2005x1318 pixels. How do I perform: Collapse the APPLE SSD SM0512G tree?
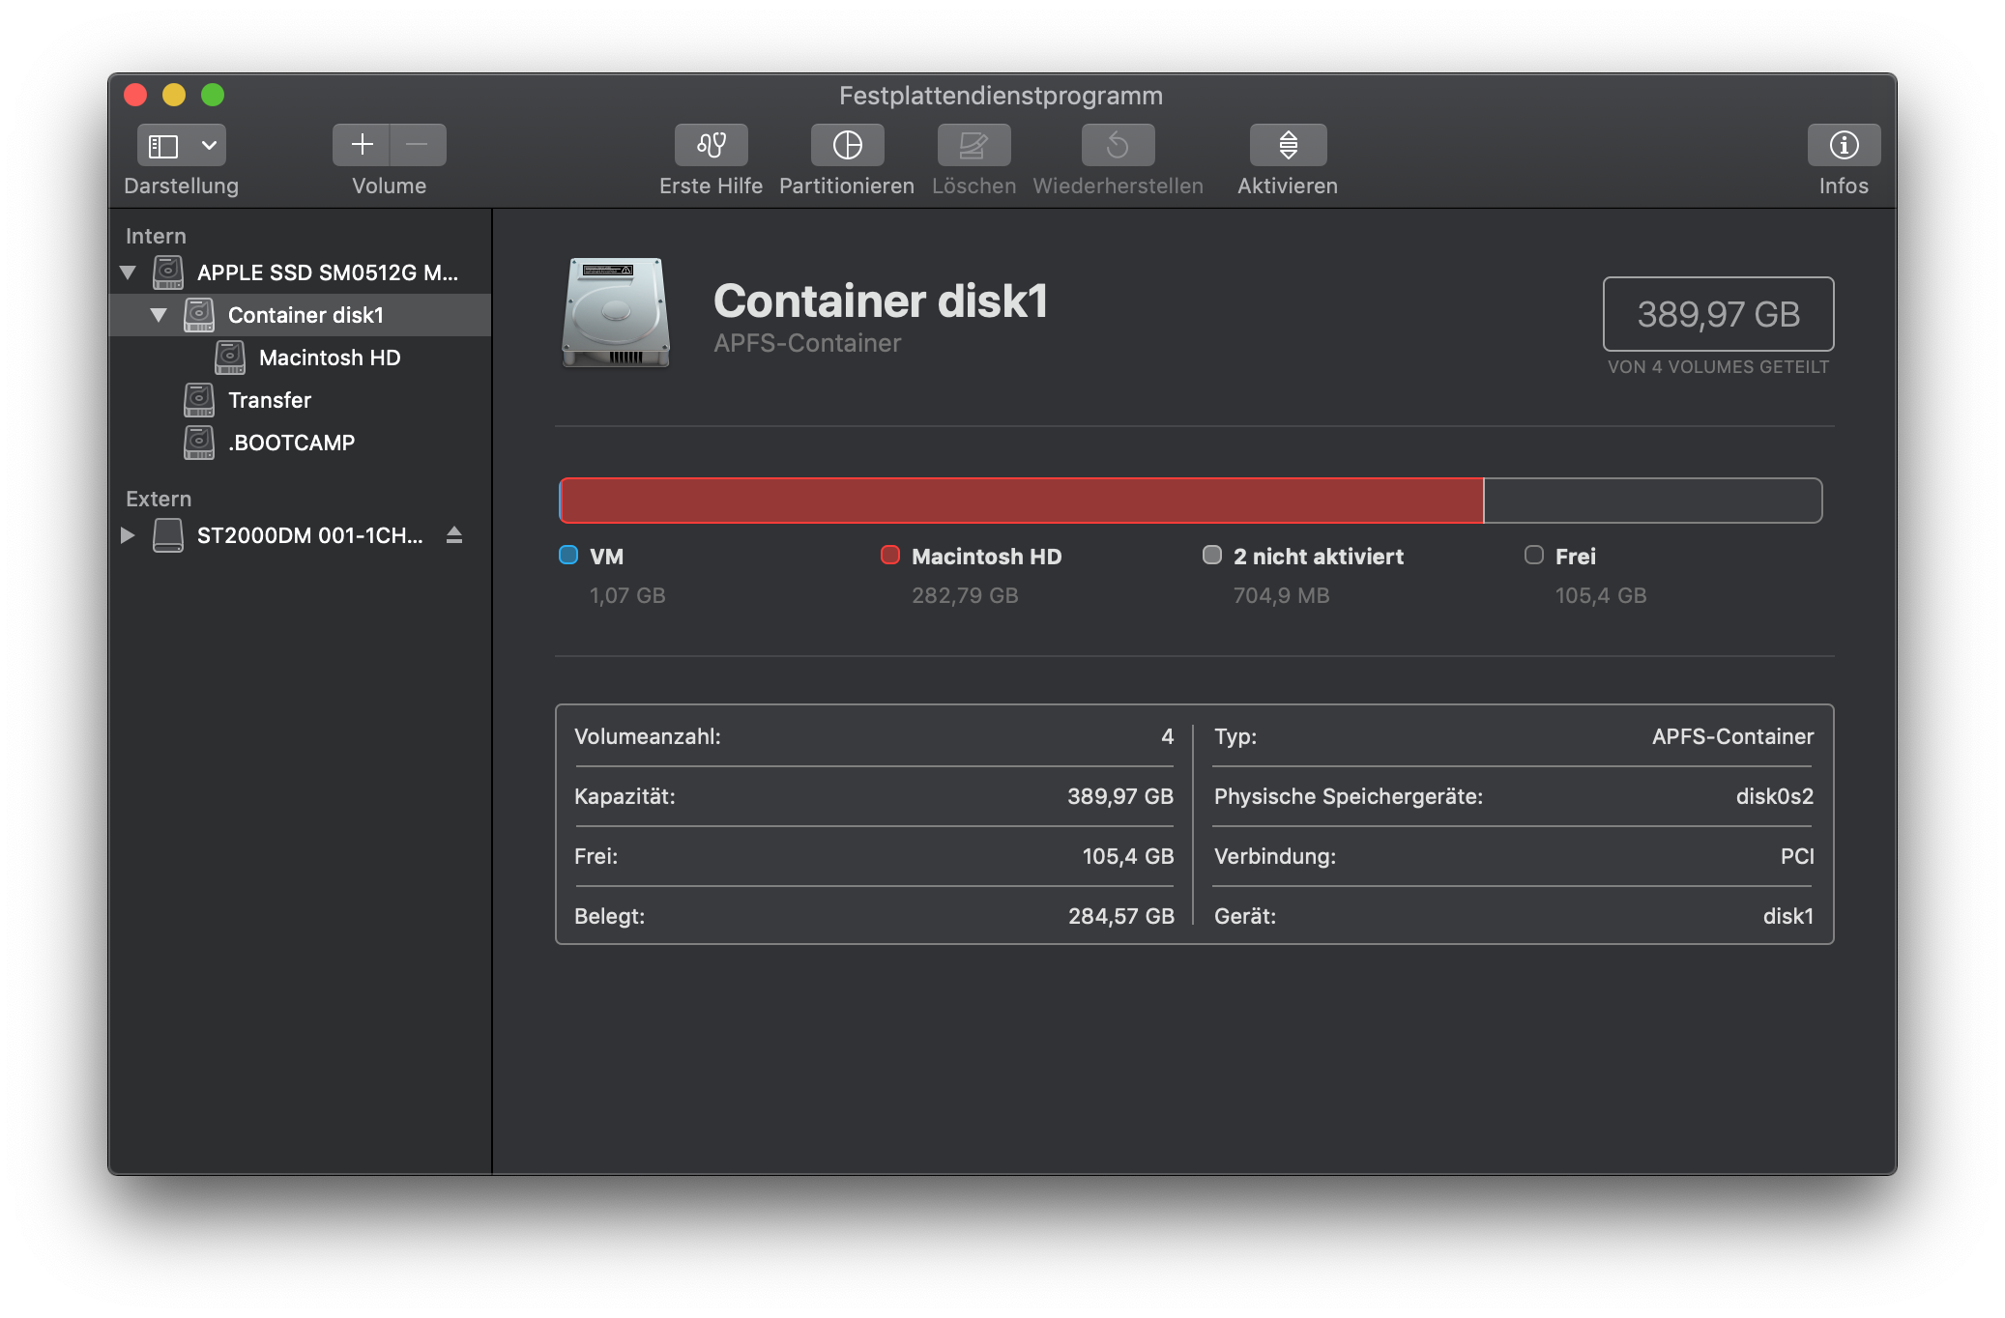[128, 272]
